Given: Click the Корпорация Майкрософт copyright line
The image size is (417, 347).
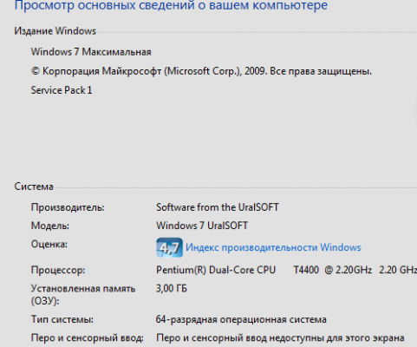Looking at the screenshot, I should [201, 71].
